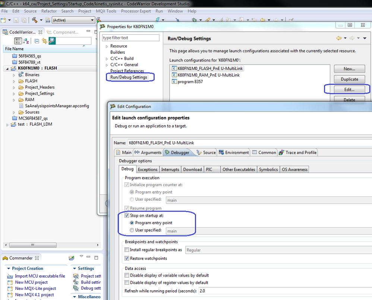This screenshot has height=300, width=372.
Task: Click the tree view mode icon in CodeWarrior panel
Action: click(x=18, y=41)
